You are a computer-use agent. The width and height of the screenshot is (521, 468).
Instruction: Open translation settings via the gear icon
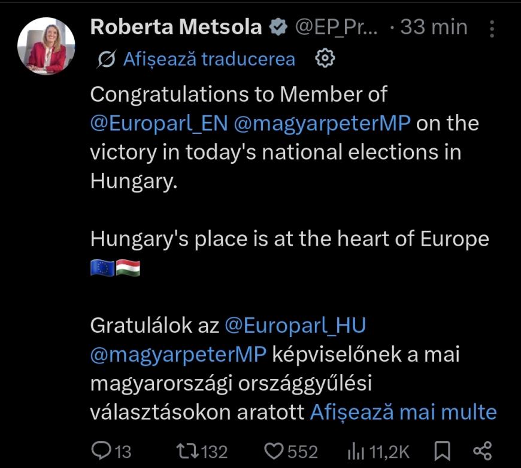point(326,59)
